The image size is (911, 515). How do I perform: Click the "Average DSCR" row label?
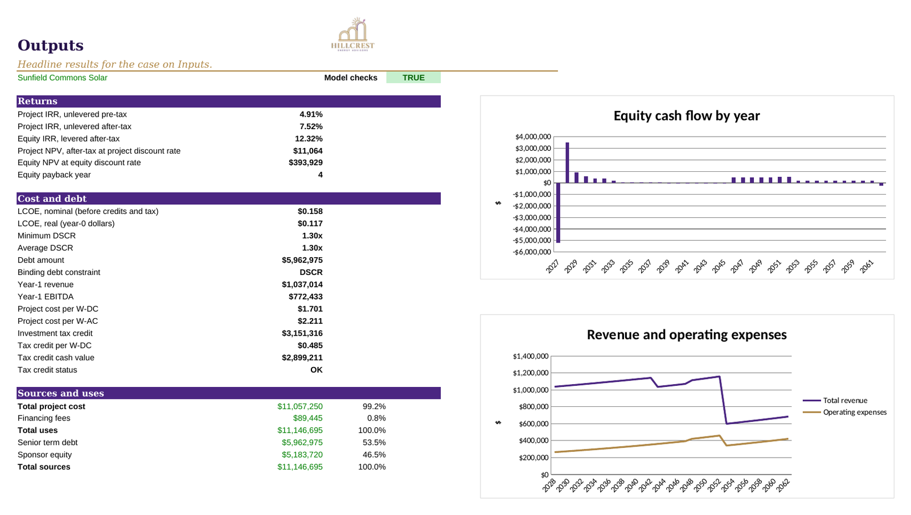46,248
